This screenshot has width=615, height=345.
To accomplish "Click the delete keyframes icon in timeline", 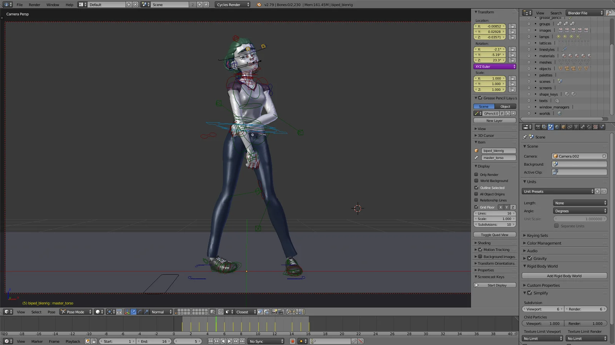I will [x=361, y=341].
